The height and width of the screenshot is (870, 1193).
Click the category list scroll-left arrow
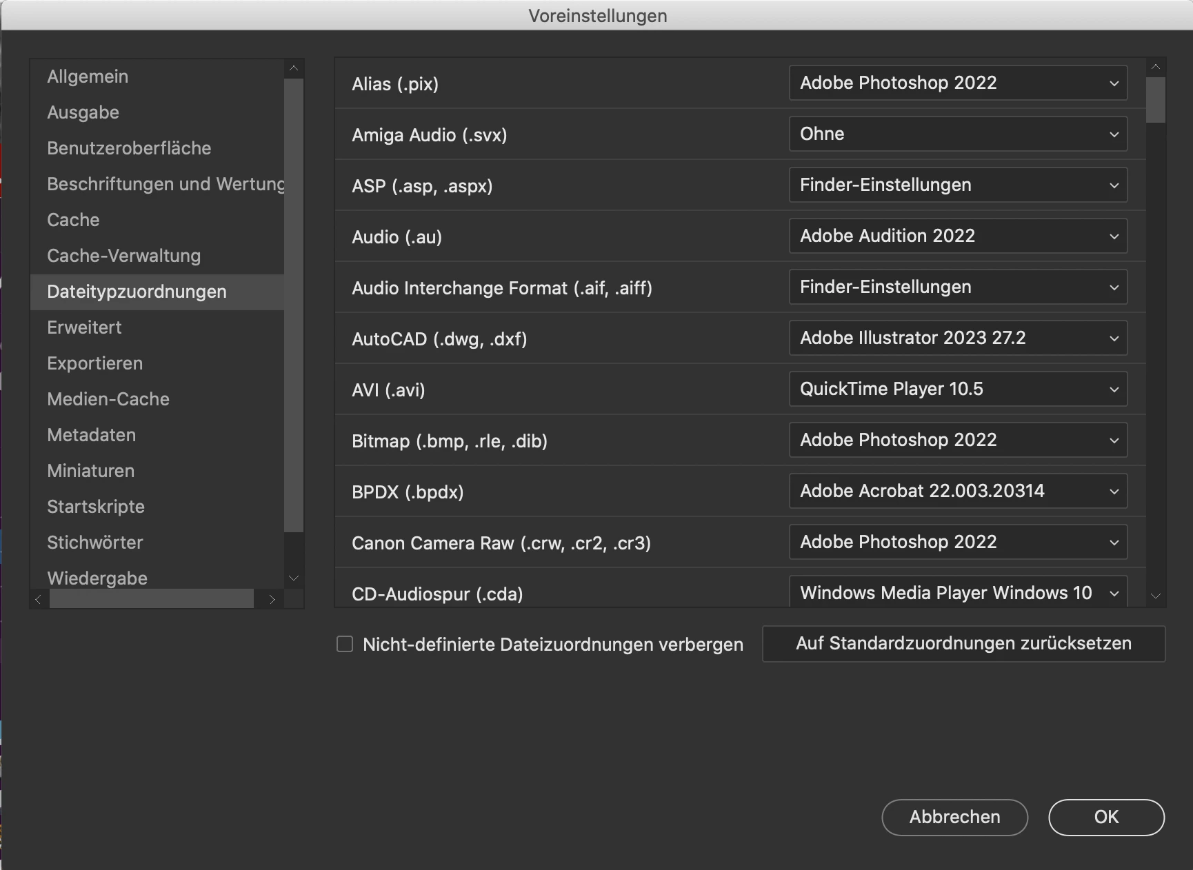(x=39, y=599)
